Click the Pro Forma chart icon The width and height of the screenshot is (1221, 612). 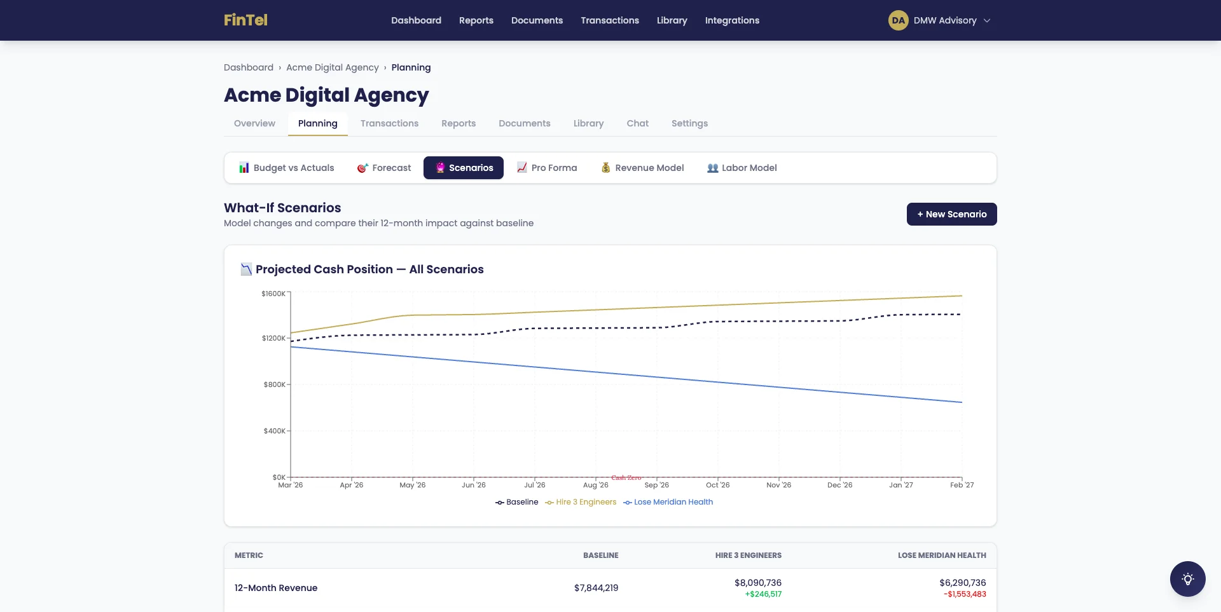click(x=522, y=168)
